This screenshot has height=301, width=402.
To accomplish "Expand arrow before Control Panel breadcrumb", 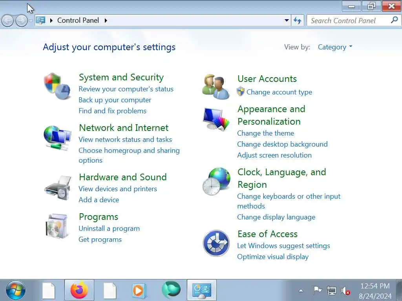I will pos(51,20).
